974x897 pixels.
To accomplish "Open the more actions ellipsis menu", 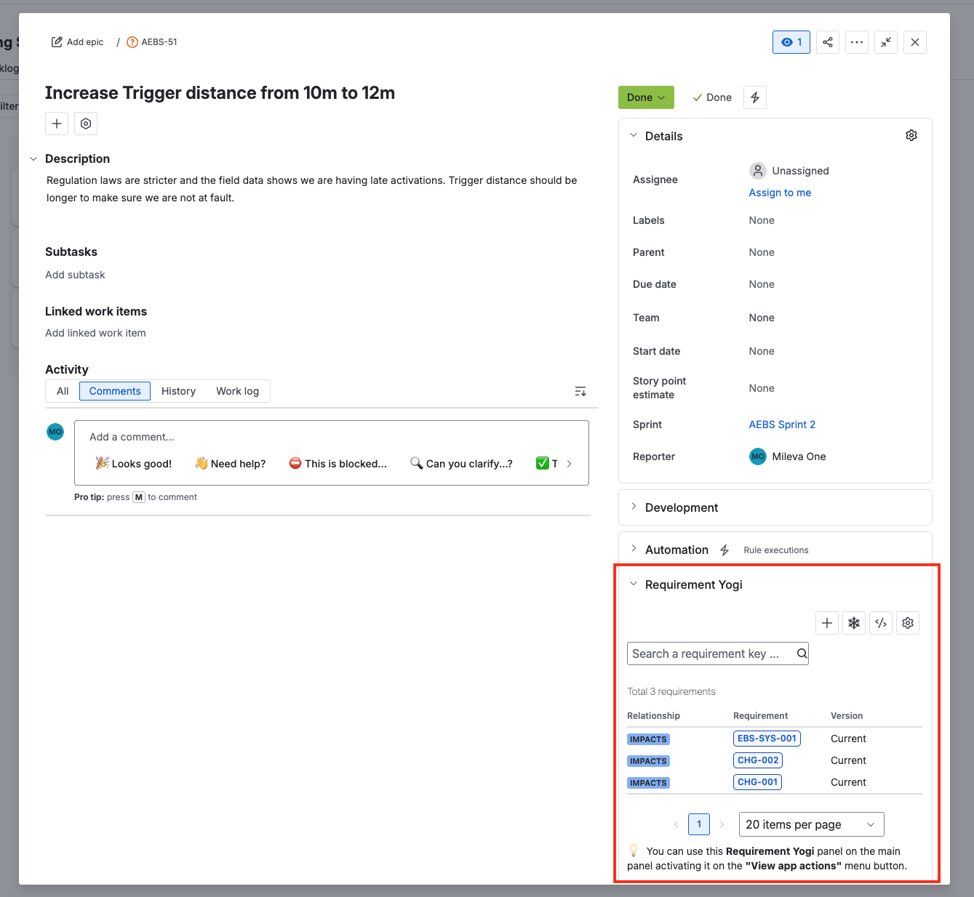I will click(x=857, y=42).
